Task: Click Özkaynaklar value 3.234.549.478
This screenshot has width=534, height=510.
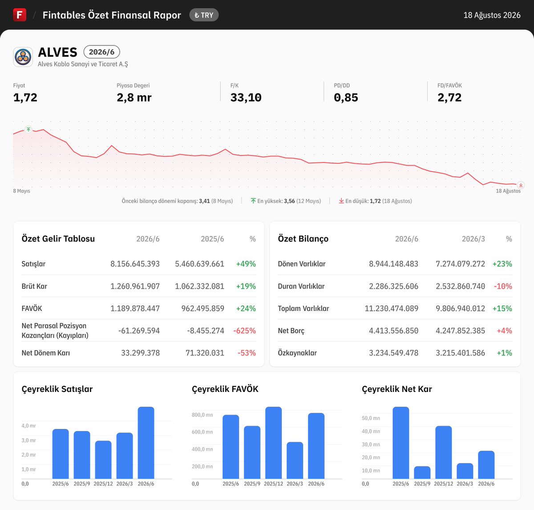Action: [x=393, y=353]
